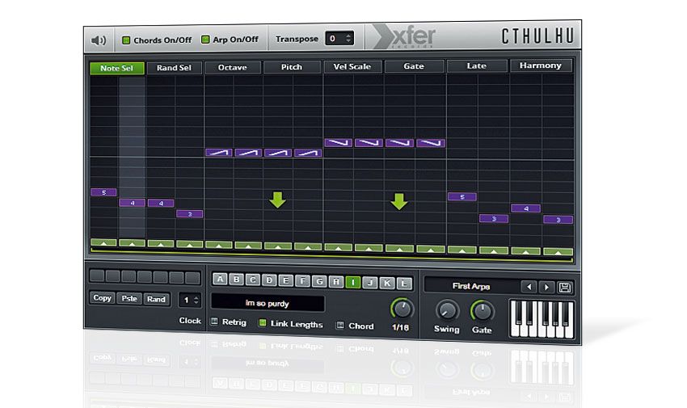Toggle the Arp On/Off checkbox
Screen dimensions: 687x408
tap(205, 40)
